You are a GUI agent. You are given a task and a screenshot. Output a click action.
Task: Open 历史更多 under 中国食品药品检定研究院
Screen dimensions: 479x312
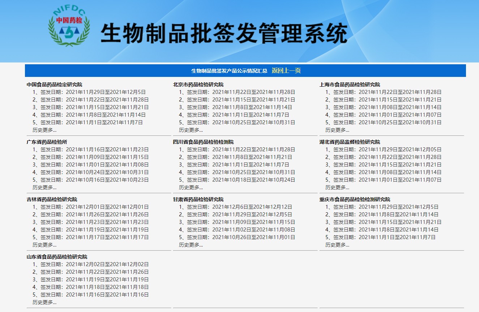pyautogui.click(x=44, y=130)
